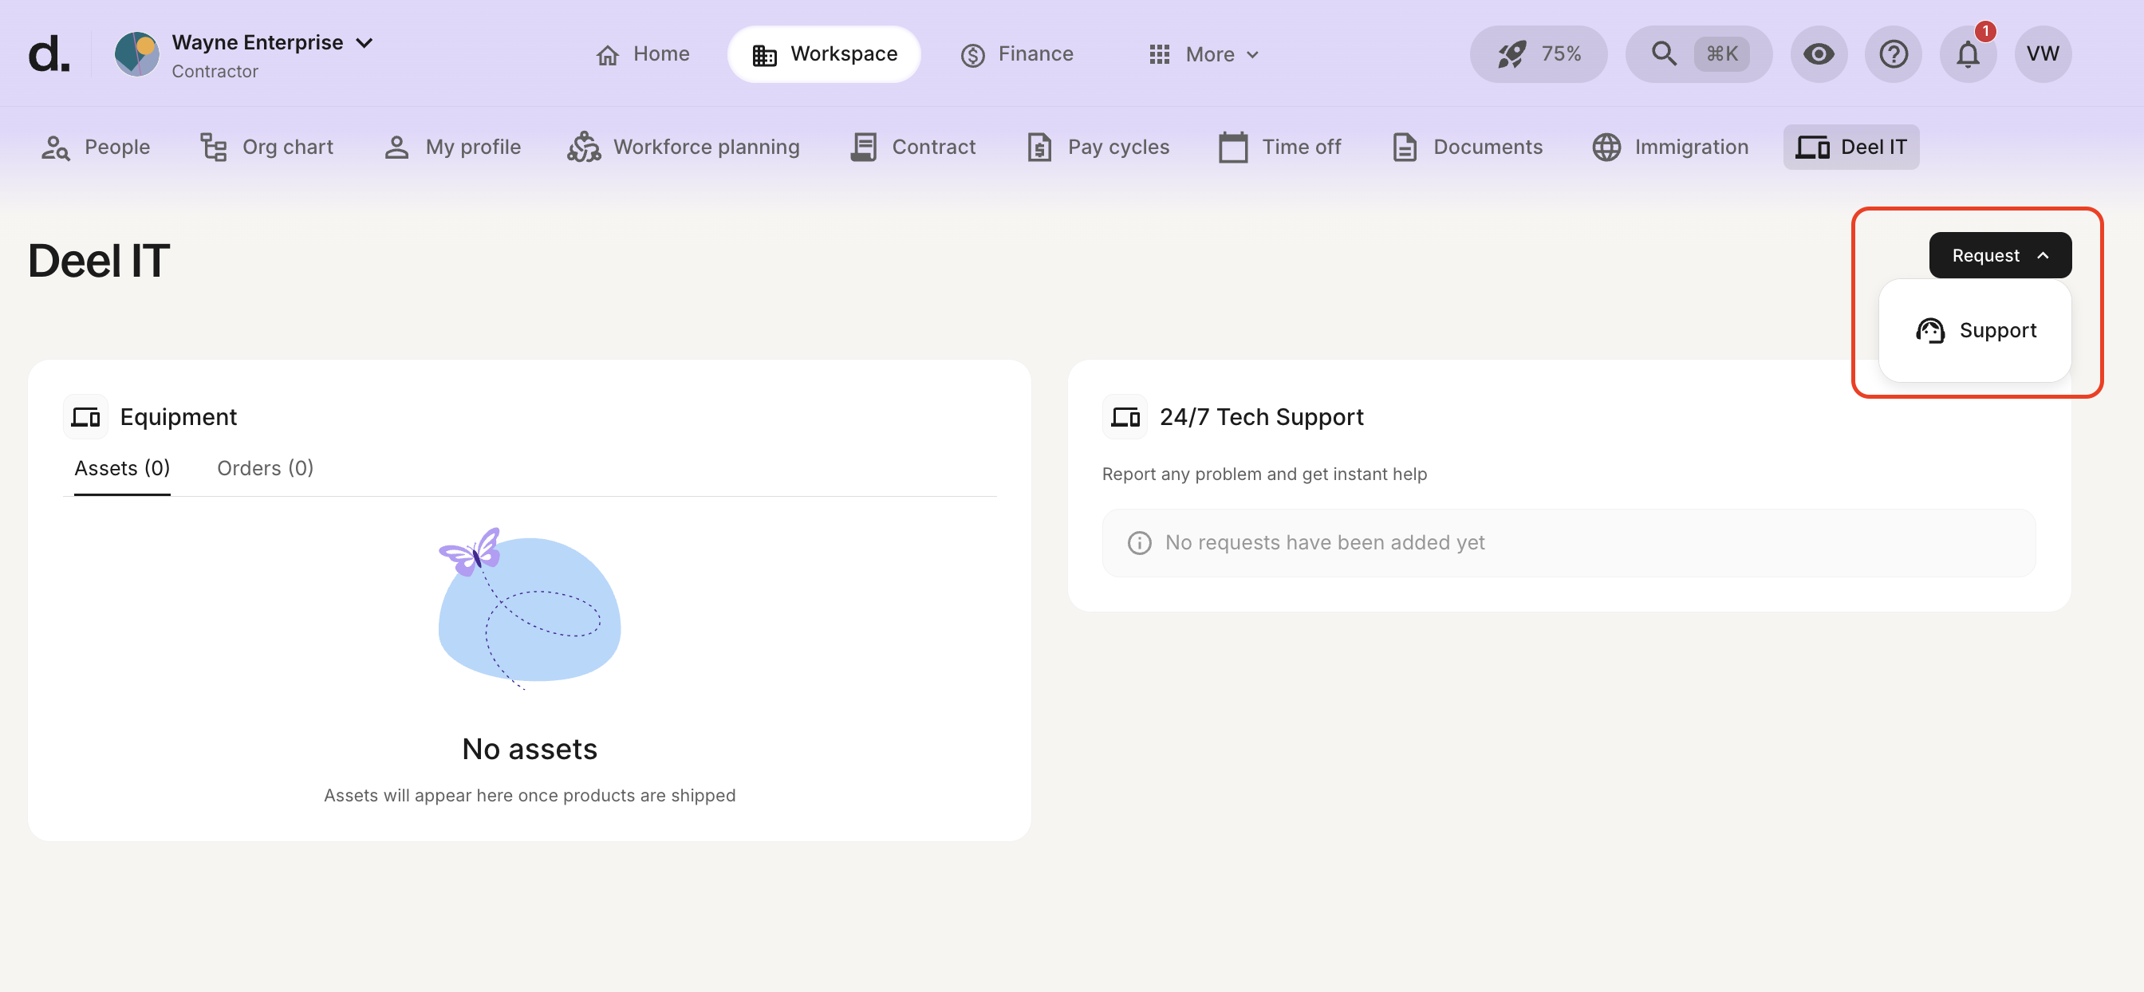
Task: Click Wayne Enterprise organization avatar
Action: (136, 54)
